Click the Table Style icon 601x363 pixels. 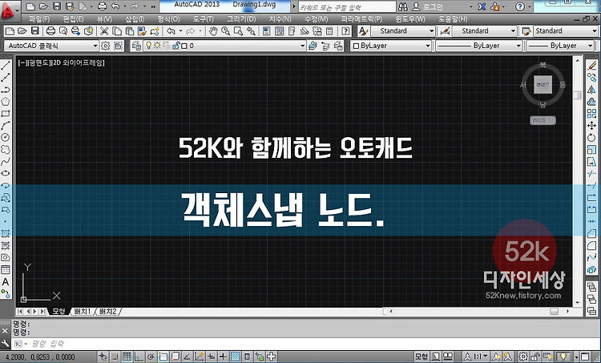tap(526, 31)
